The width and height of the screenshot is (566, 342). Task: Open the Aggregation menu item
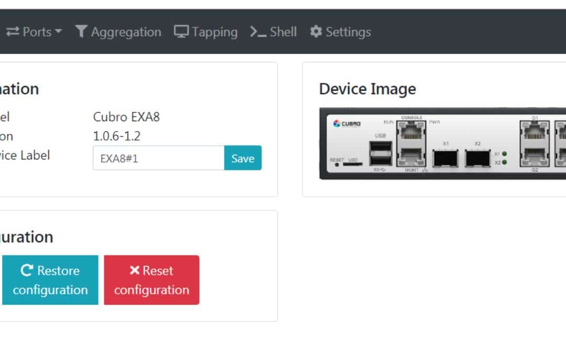pos(118,32)
